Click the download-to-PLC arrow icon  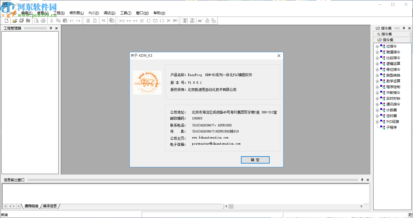[192, 21]
